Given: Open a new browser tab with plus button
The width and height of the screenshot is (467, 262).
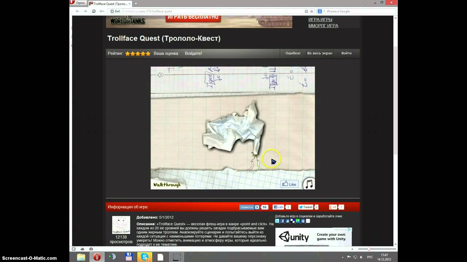Looking at the screenshot, I should pyautogui.click(x=136, y=3).
